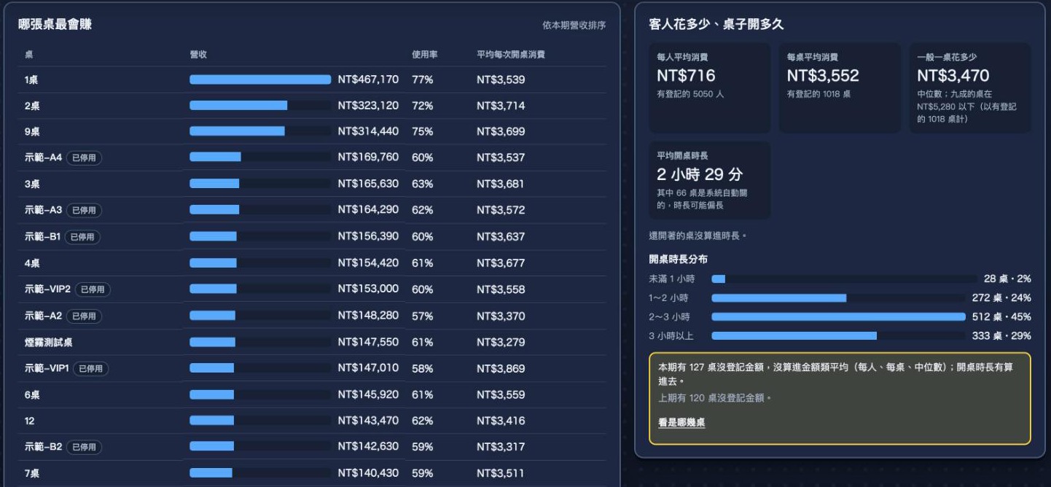Click the 客人花多少、桌子開多久 heading
The image size is (1051, 487).
pos(716,25)
